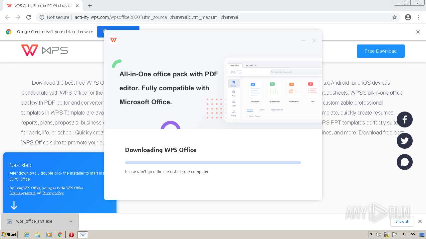Click the Free Download button
The image size is (426, 239).
click(380, 51)
